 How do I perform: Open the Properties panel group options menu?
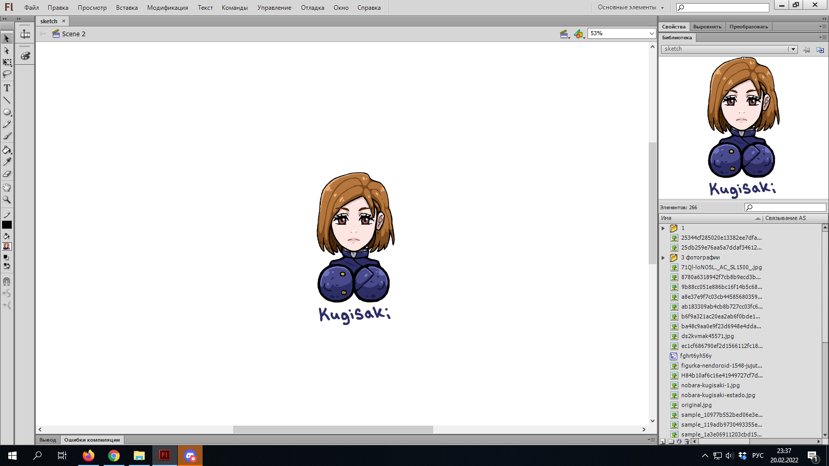tap(823, 26)
